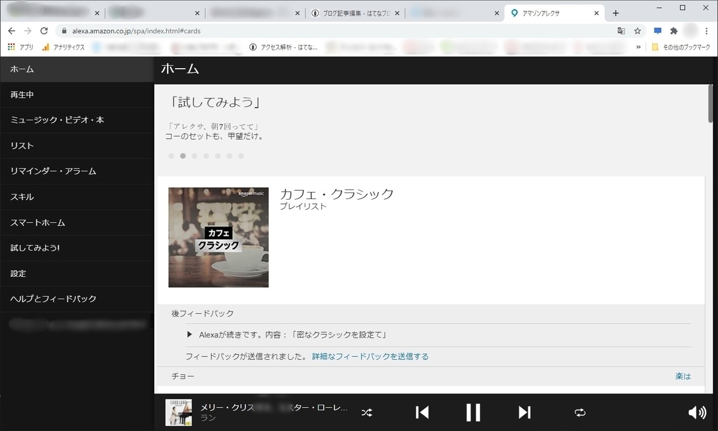Image resolution: width=718 pixels, height=431 pixels.
Task: Open 設定 in the sidebar
Action: click(x=77, y=273)
